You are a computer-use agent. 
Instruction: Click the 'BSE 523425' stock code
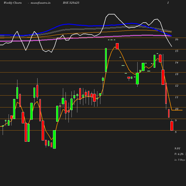point(71,3)
